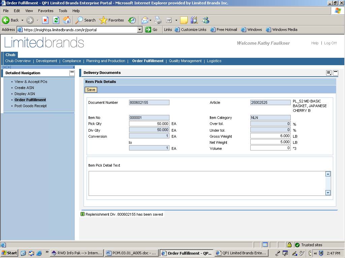Open the Back button history dropdown
The height and width of the screenshot is (258, 345).
22,20
